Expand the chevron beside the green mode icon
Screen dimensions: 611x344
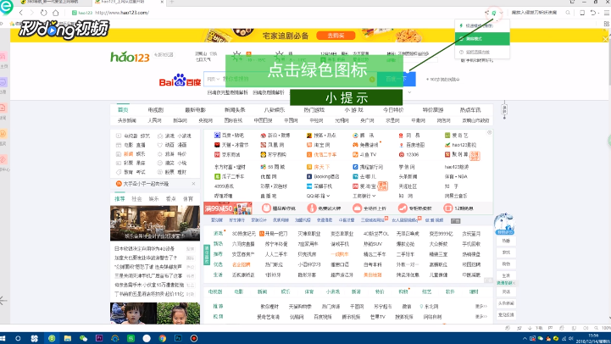[501, 13]
